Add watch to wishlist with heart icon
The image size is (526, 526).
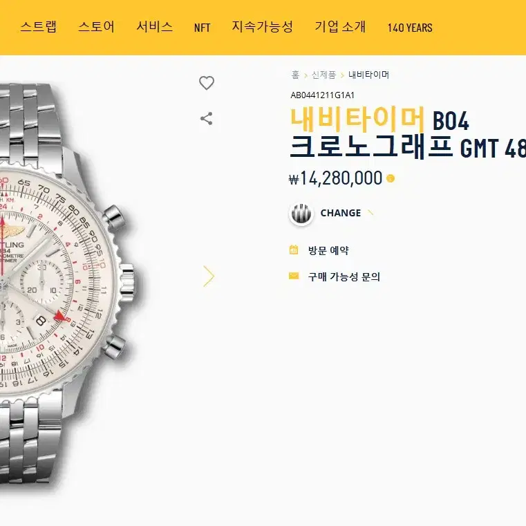point(207,83)
